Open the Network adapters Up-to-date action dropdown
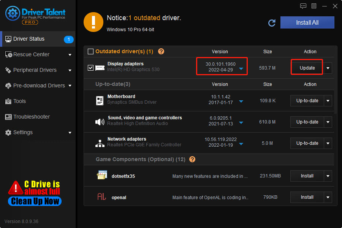Screen dimensions: 342x228 pyautogui.click(x=328, y=143)
